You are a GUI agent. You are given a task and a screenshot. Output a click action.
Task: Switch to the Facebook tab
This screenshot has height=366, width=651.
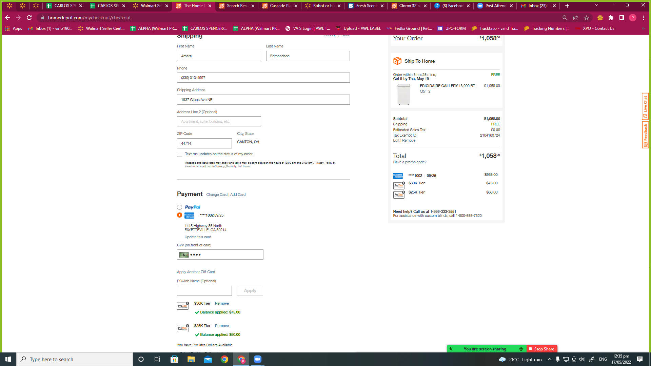pos(452,6)
